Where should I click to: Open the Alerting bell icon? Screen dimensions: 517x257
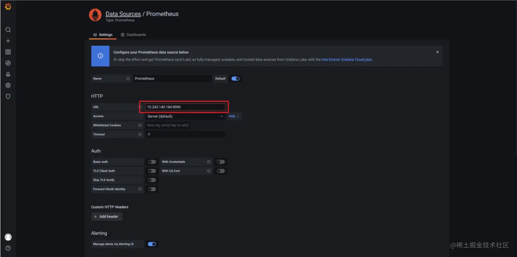8,74
